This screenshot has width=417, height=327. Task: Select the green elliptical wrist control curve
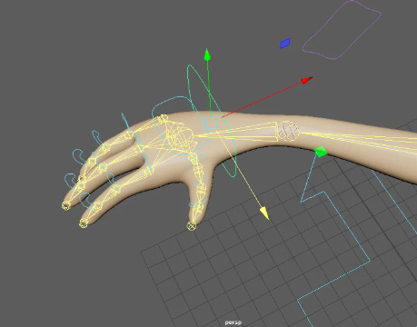(x=211, y=121)
